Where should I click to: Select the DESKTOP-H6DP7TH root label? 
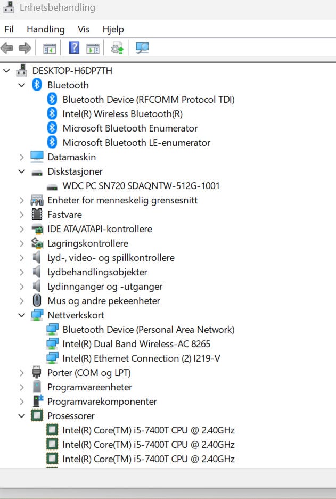coord(72,70)
